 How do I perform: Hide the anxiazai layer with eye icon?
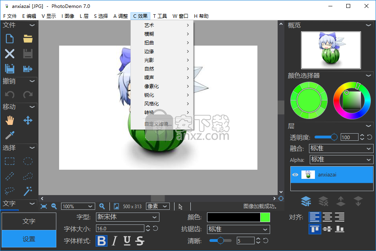[295, 175]
